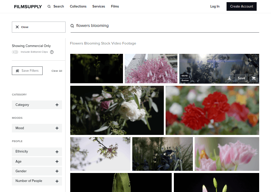
Task: Click the Create Account button
Action: pos(242,6)
